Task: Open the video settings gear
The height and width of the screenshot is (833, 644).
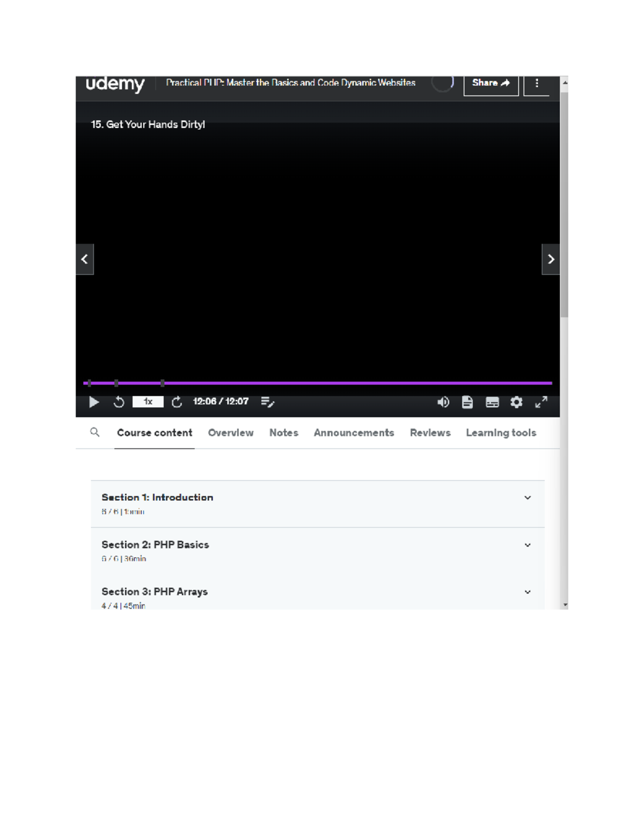Action: click(x=516, y=402)
